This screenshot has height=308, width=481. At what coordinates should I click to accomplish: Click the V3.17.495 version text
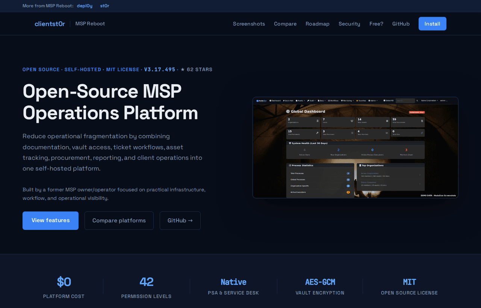coord(160,69)
